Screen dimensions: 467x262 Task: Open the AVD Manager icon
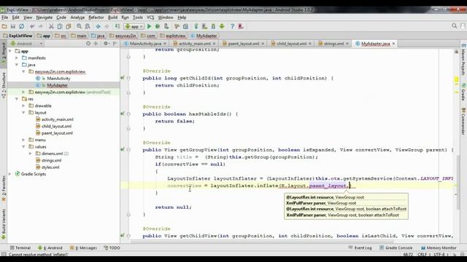tap(204, 26)
